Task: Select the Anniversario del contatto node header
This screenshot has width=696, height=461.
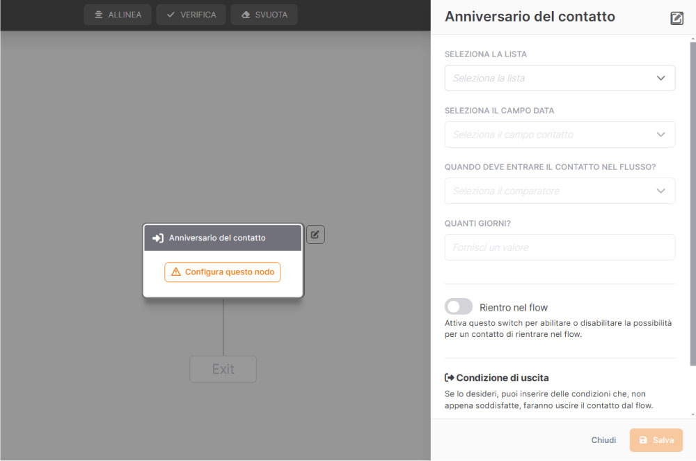Action: [223, 238]
